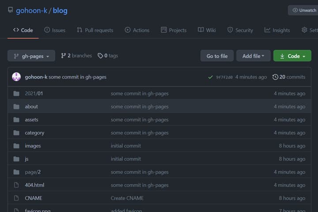Image resolution: width=318 pixels, height=212 pixels.
Task: Open the Security tab
Action: coord(240,30)
